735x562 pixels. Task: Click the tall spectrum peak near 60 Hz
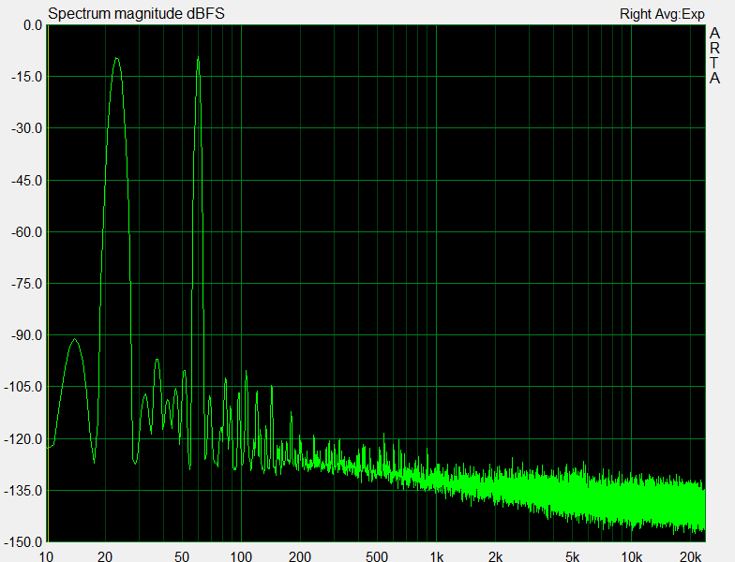199,58
